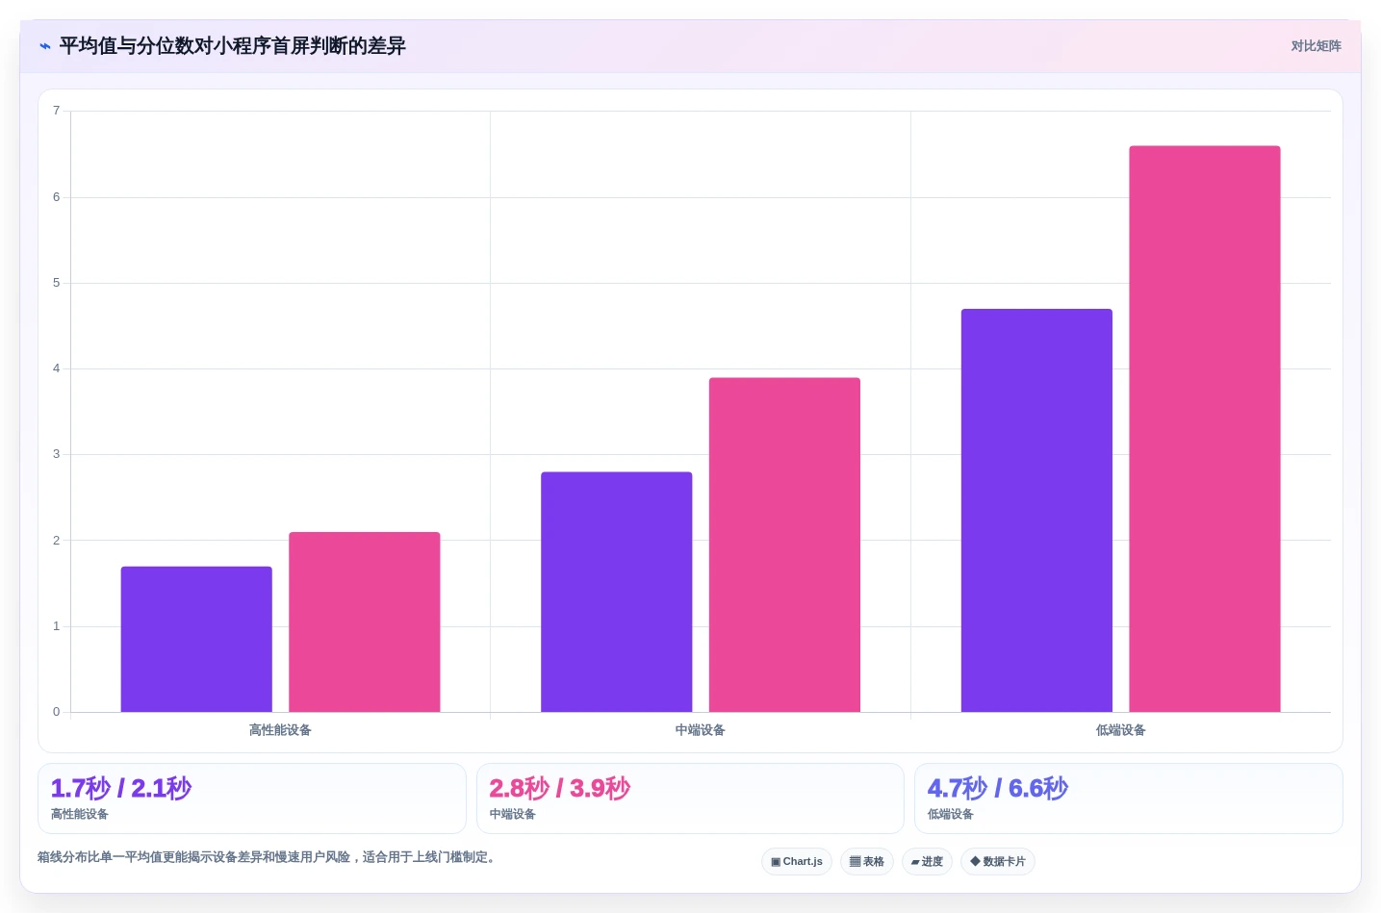Select the 表格 chip
The height and width of the screenshot is (913, 1381).
[x=867, y=861]
